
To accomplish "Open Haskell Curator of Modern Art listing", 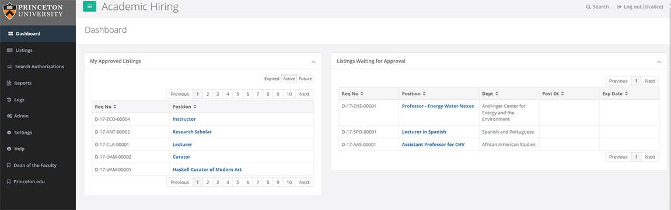I will pyautogui.click(x=207, y=170).
